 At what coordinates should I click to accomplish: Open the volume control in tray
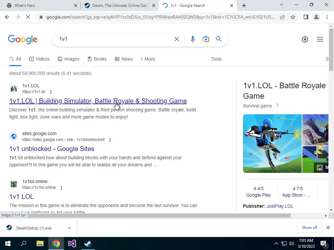pos(292,243)
